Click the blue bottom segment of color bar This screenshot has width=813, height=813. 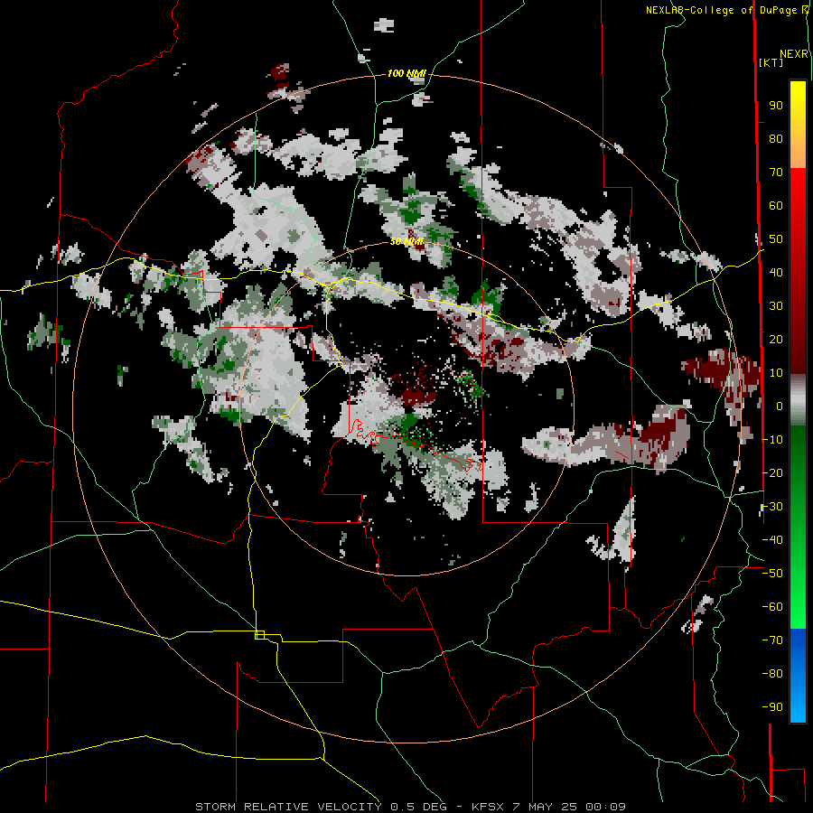click(x=798, y=675)
